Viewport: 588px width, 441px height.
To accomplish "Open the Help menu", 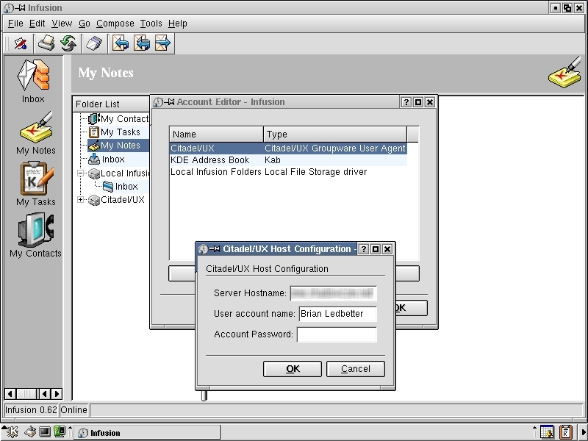I will pyautogui.click(x=178, y=24).
